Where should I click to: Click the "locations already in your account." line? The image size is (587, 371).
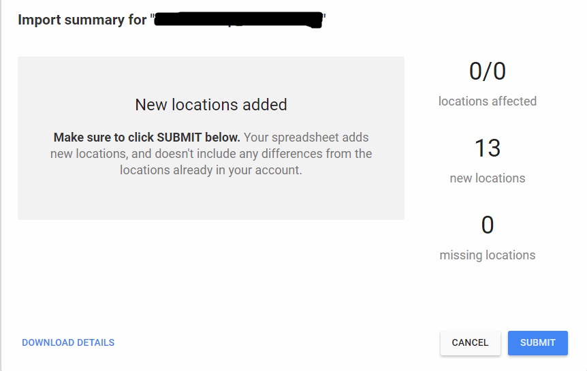(x=211, y=170)
